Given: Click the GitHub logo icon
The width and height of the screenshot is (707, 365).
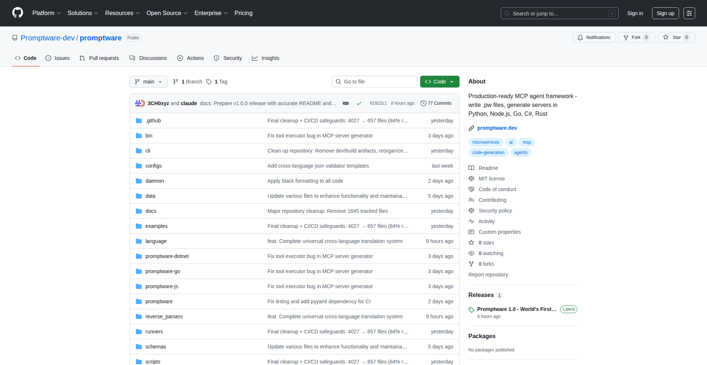Looking at the screenshot, I should pyautogui.click(x=17, y=13).
